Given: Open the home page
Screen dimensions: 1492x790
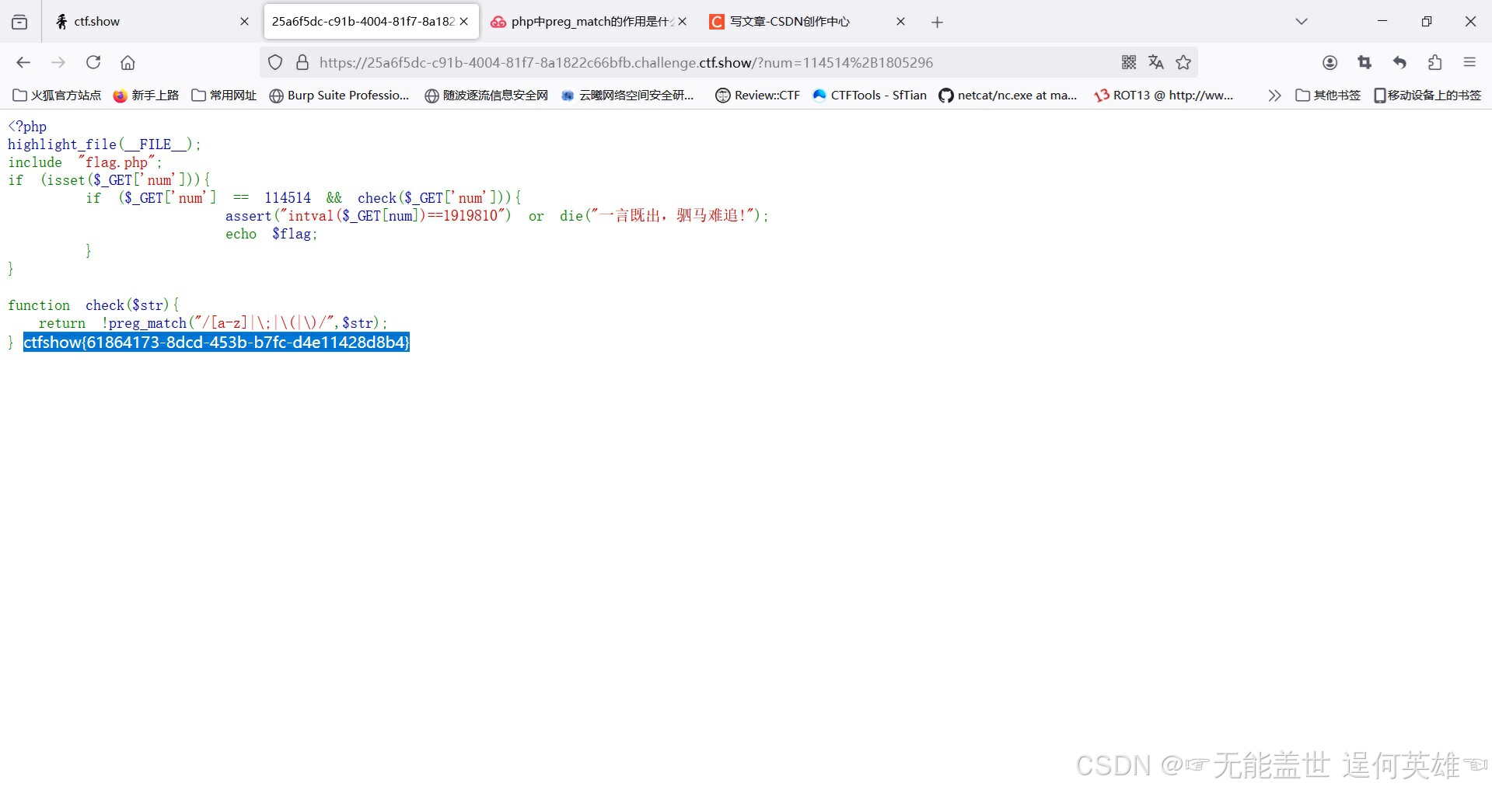Looking at the screenshot, I should tap(128, 62).
